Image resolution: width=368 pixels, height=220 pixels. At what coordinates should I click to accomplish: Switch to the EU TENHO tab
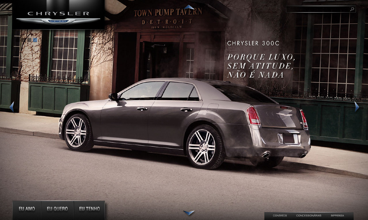tap(89, 209)
